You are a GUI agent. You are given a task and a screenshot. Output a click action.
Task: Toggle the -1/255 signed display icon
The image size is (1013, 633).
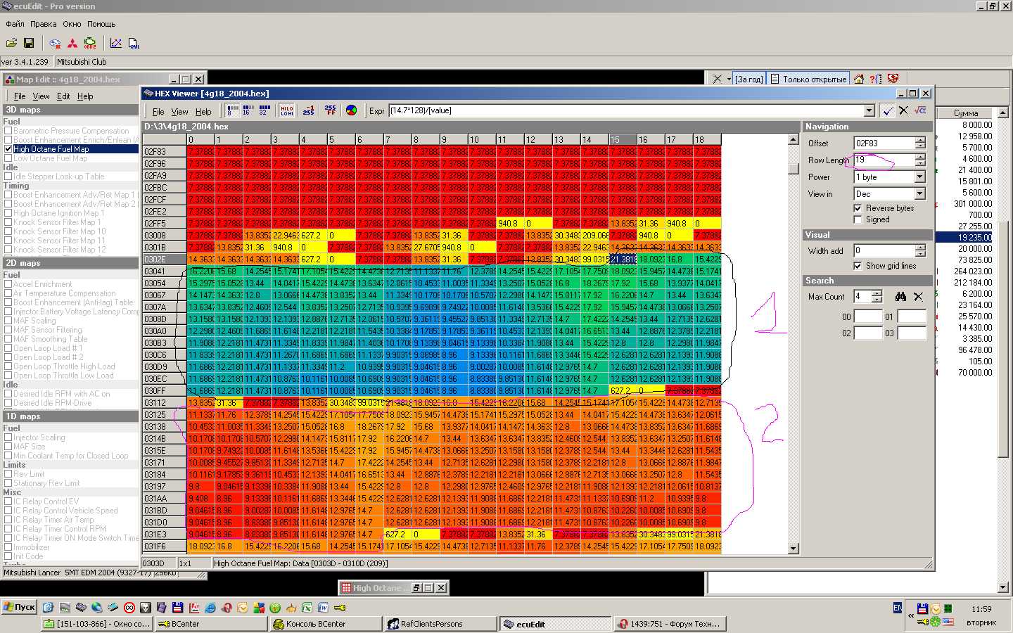(x=309, y=110)
